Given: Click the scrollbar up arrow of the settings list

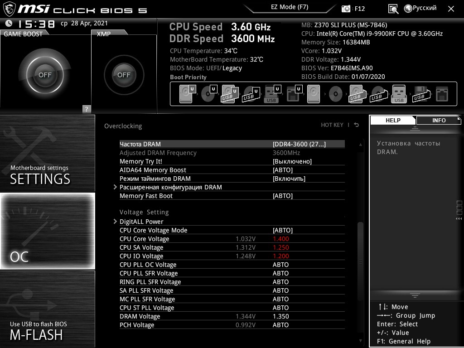Looking at the screenshot, I should 360,145.
